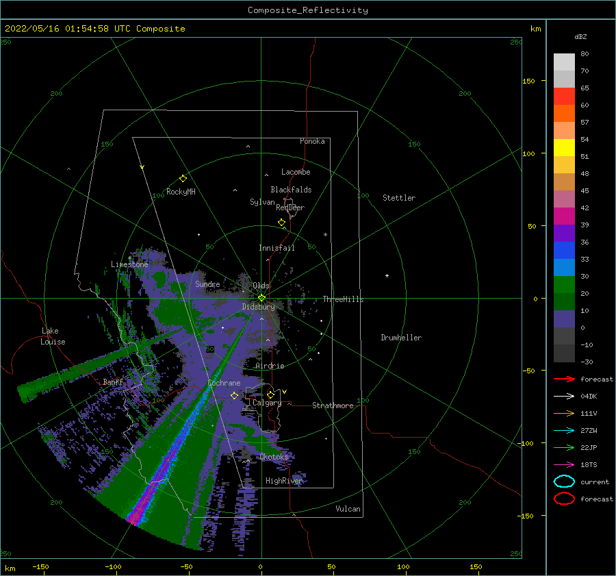Select the light gray 80-70 dBZ swatch
The height and width of the screenshot is (576, 616).
tap(564, 62)
